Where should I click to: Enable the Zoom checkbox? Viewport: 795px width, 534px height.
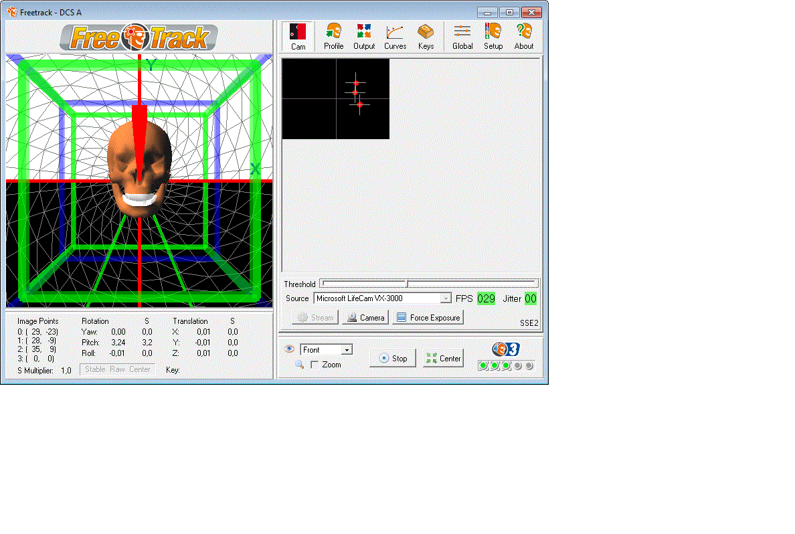click(315, 365)
